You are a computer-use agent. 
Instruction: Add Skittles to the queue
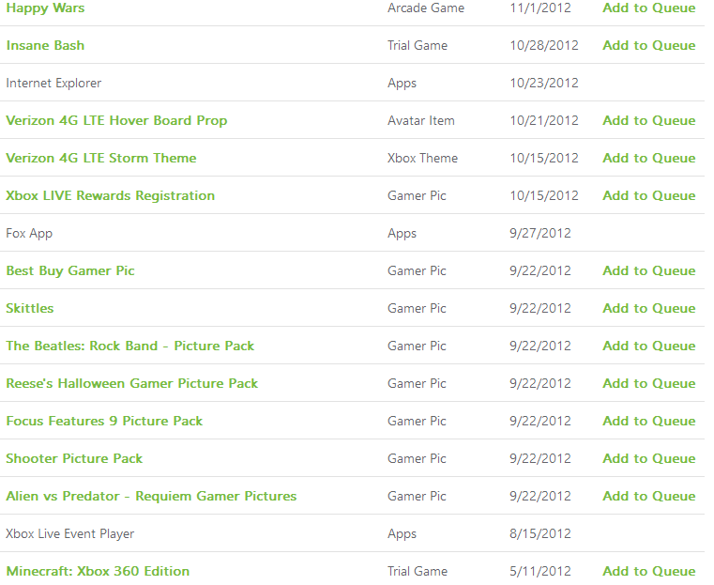(649, 308)
